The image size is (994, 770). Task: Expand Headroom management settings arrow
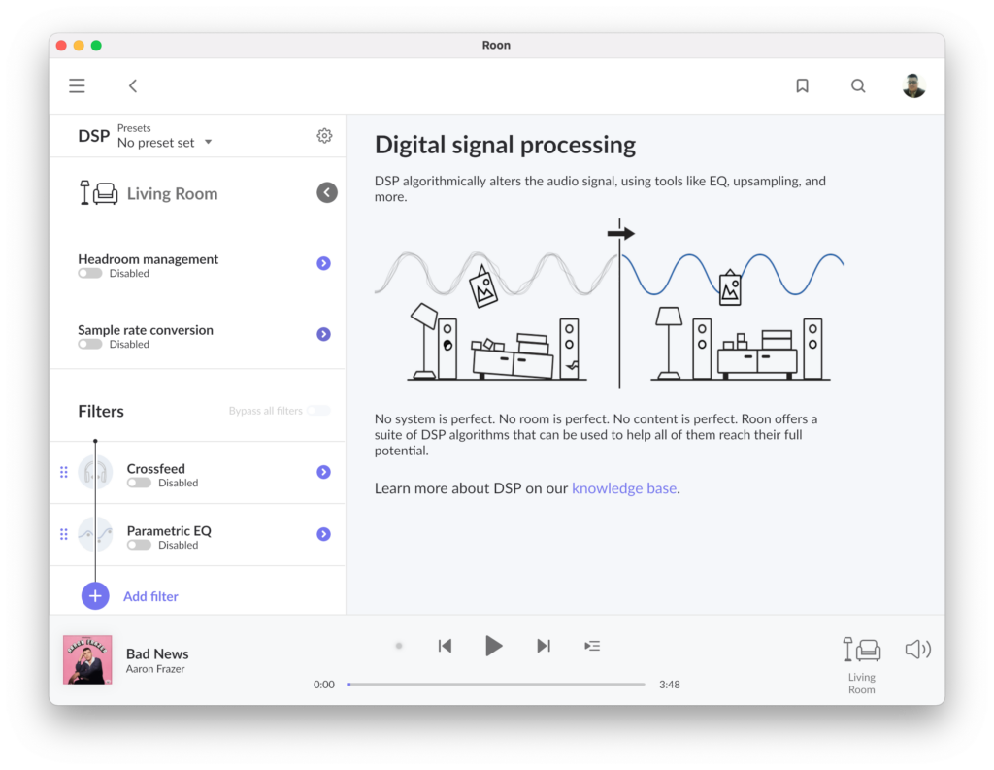tap(324, 263)
